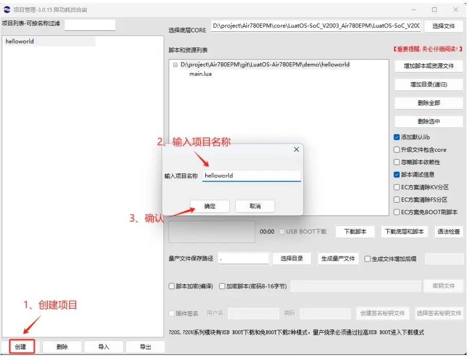Close the project name dialog with X
Image resolution: width=469 pixels, height=357 pixels.
(296, 149)
